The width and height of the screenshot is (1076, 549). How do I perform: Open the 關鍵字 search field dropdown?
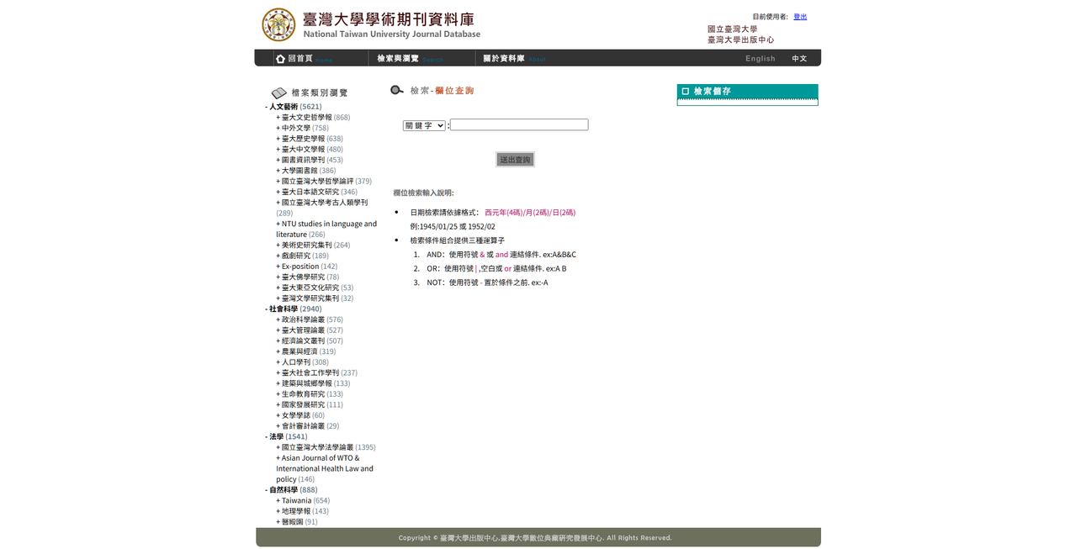(x=424, y=125)
